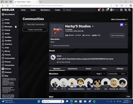Open Spotify in the taskbar
The image size is (133, 104).
tap(94, 102)
